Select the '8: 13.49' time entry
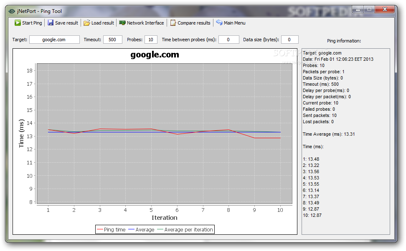The image size is (406, 251). (x=311, y=203)
